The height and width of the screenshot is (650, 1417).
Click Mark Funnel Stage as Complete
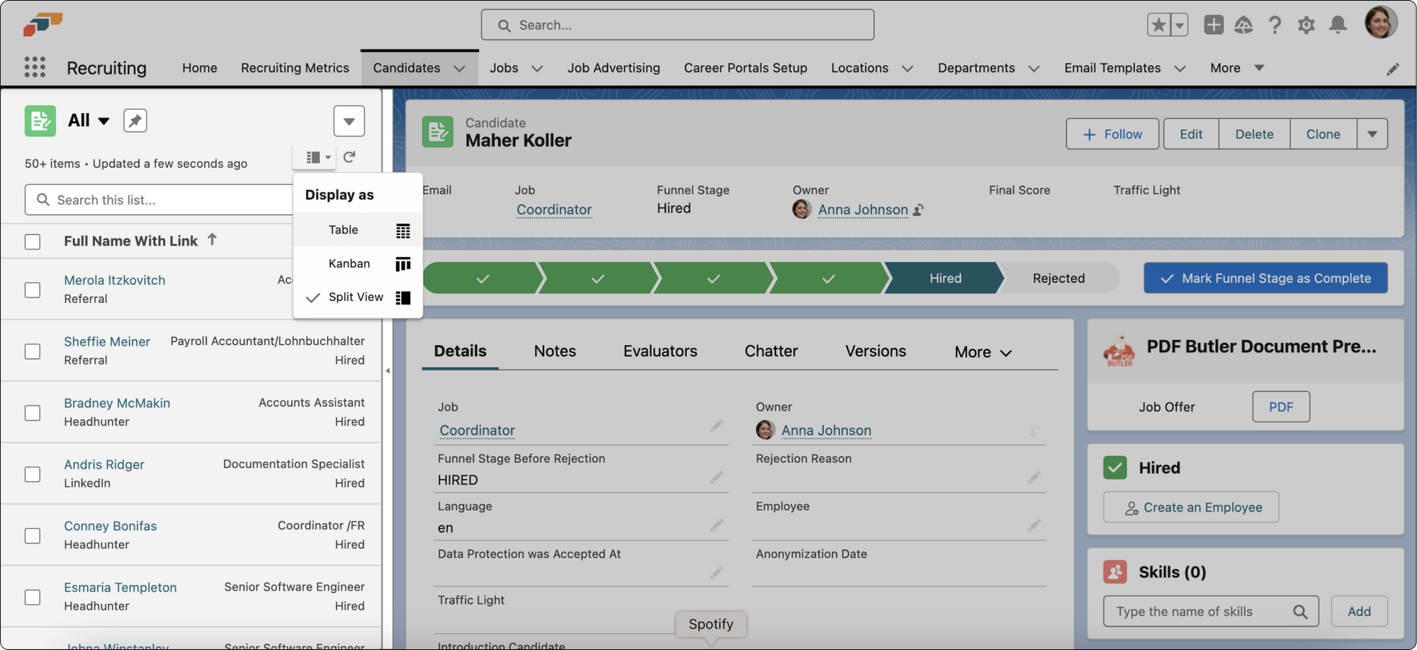(1265, 278)
